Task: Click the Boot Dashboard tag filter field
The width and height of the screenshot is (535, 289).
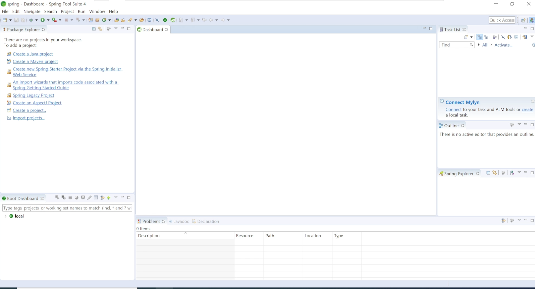Action: point(67,208)
